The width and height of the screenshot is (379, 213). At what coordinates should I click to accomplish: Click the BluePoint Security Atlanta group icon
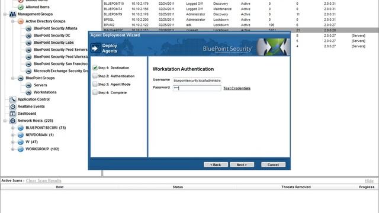pos(28,28)
